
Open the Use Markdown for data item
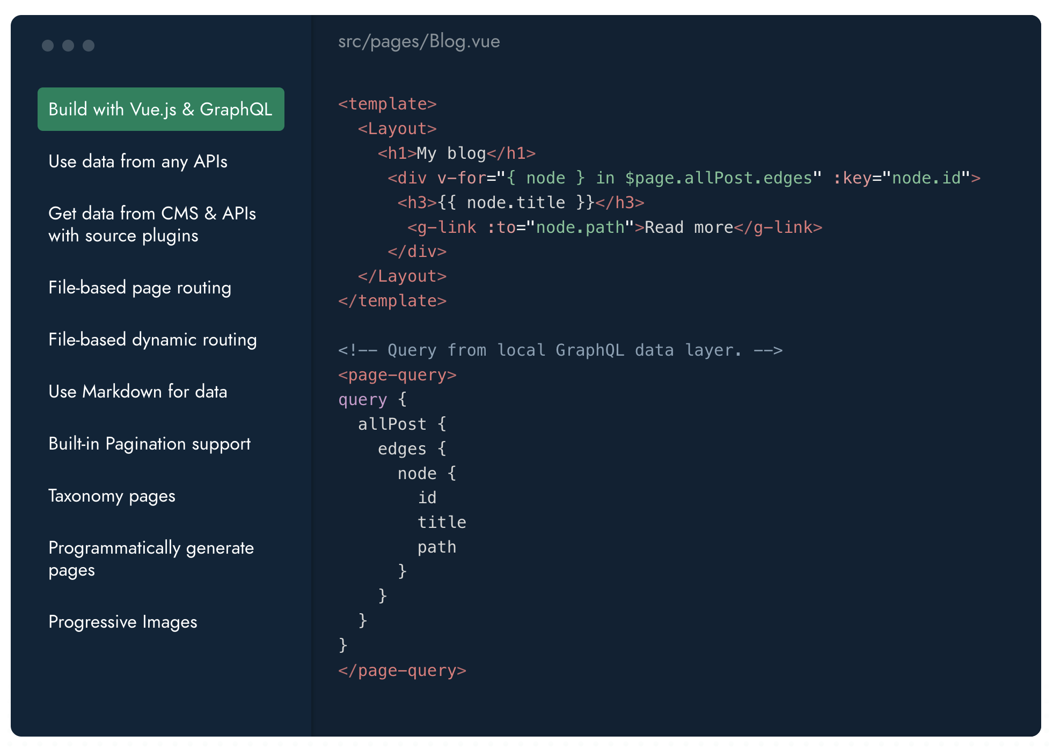[x=138, y=392]
